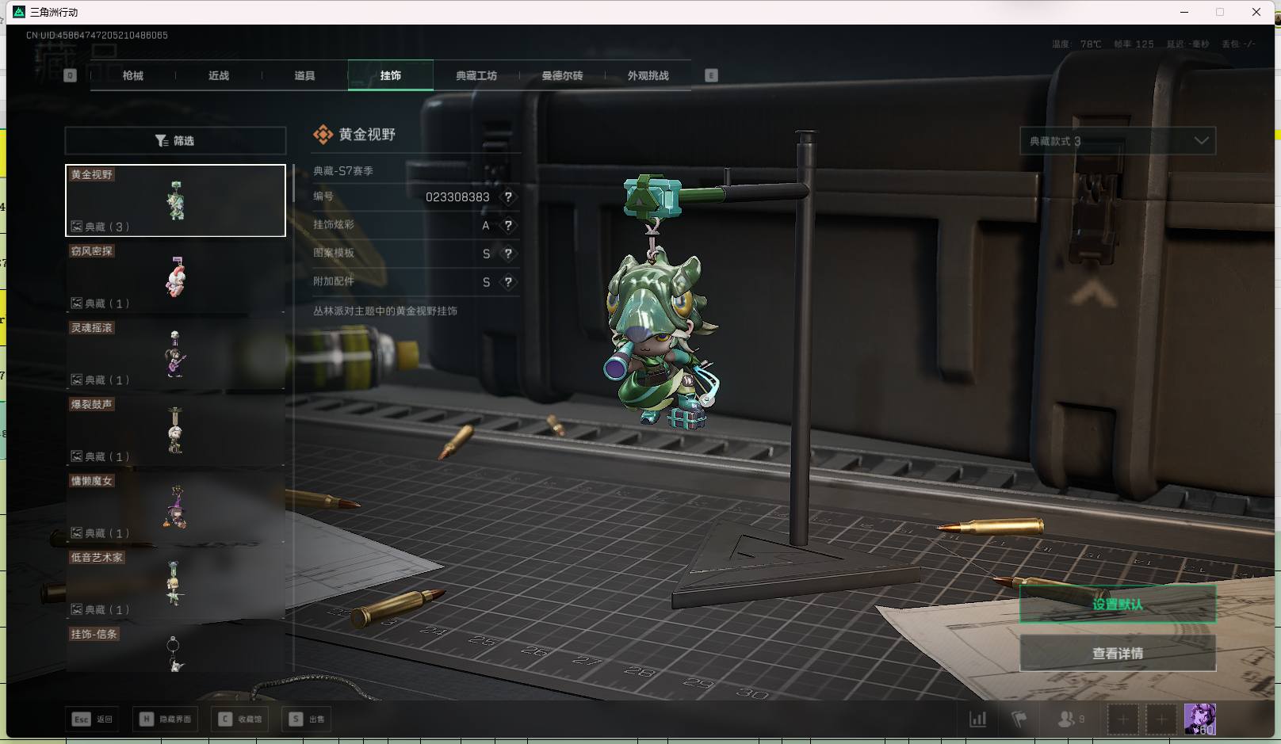Select the 黄金视野 charm card
Image resolution: width=1281 pixels, height=744 pixels.
click(175, 200)
